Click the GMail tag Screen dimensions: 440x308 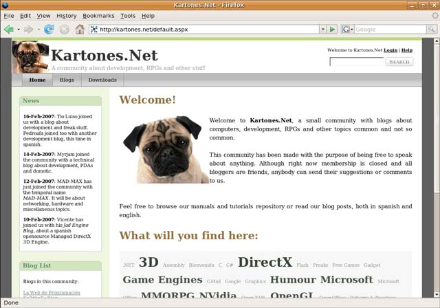pyautogui.click(x=214, y=281)
